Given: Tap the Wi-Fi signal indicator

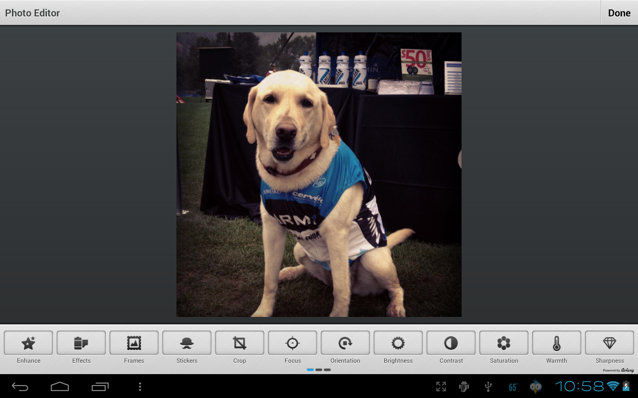Looking at the screenshot, I should (x=613, y=386).
